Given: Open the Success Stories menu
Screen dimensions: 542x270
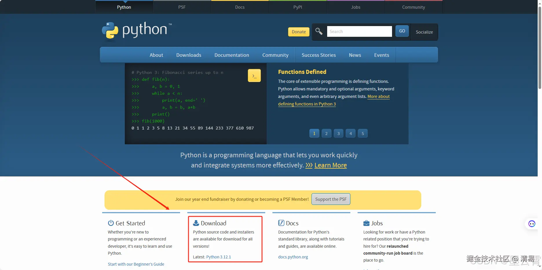Looking at the screenshot, I should [319, 55].
